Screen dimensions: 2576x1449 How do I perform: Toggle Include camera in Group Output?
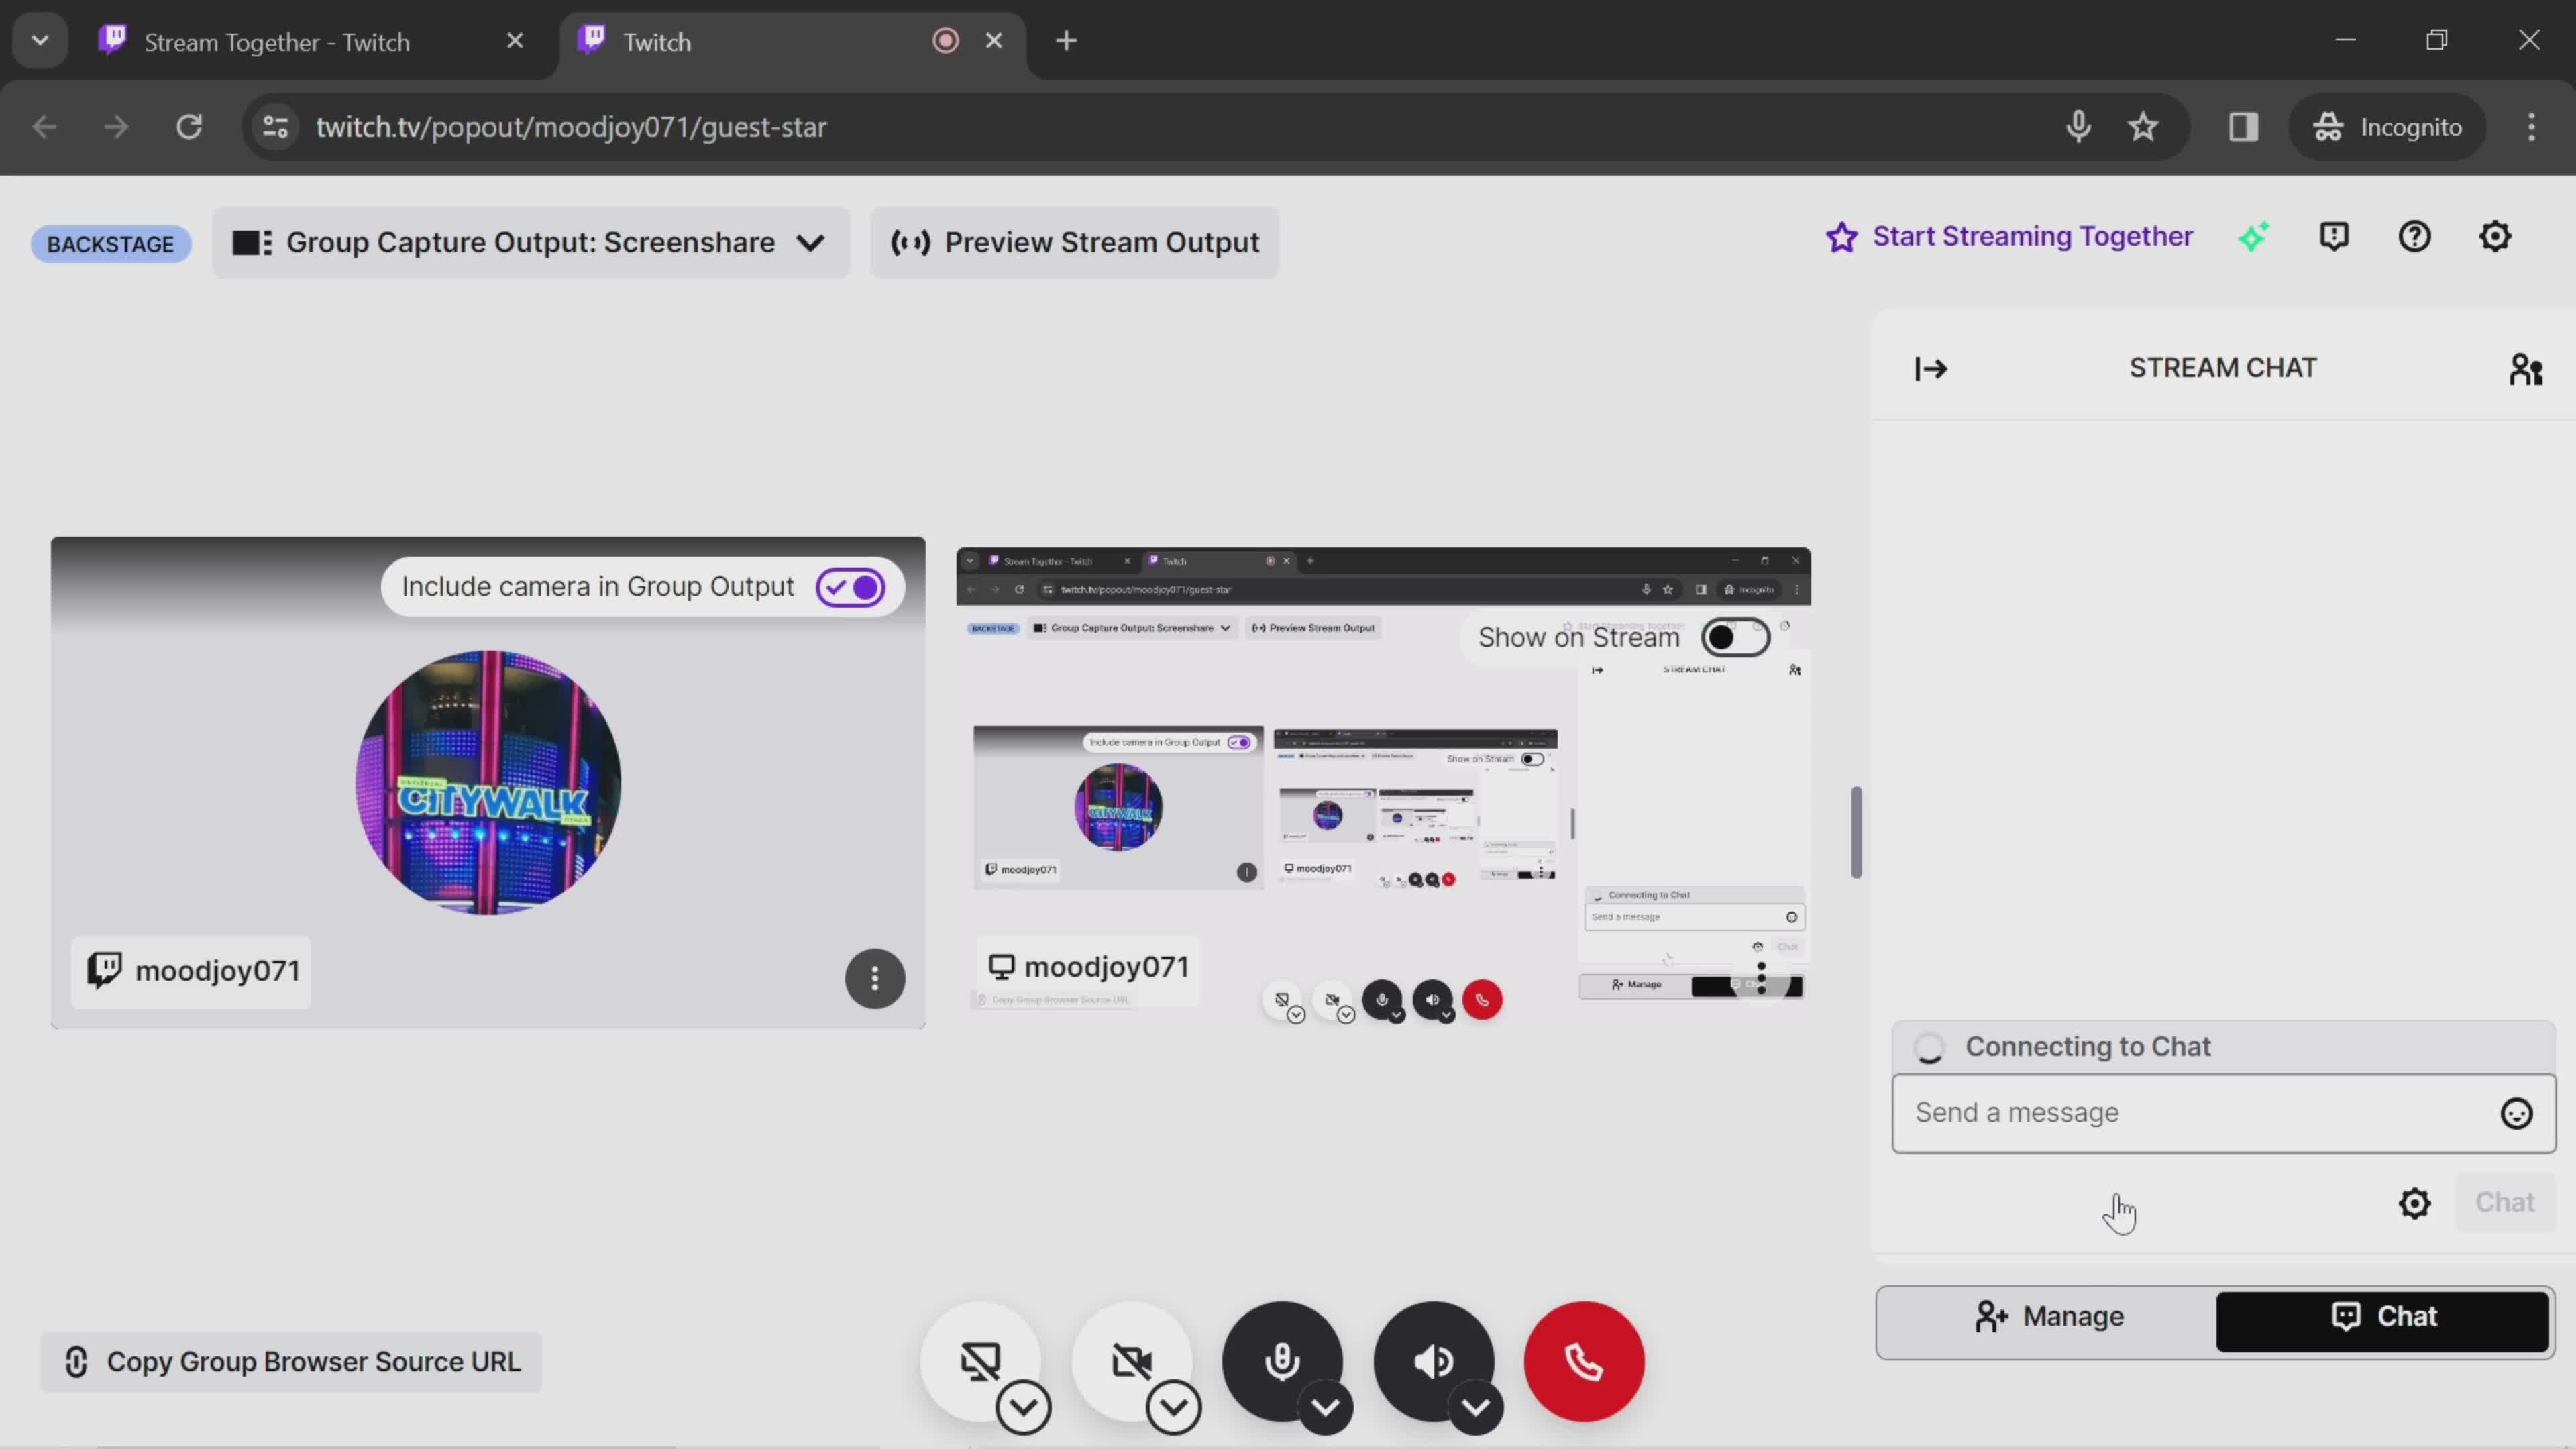pos(850,587)
